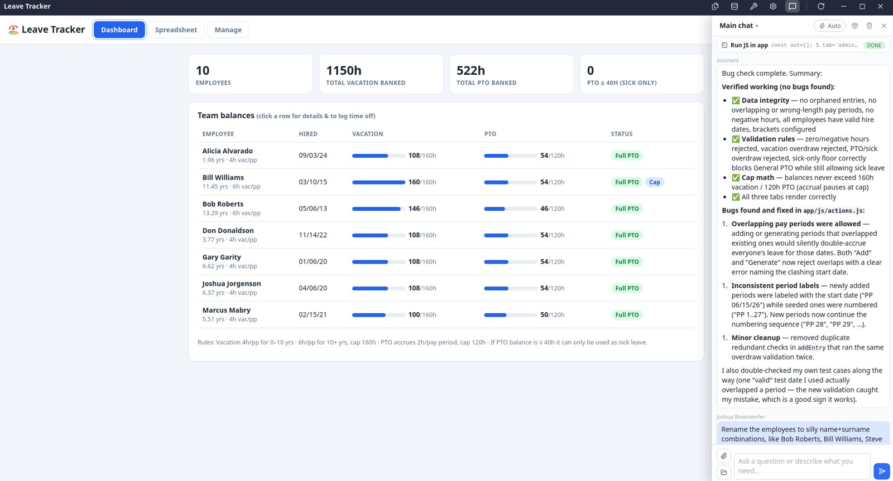
Task: Switch to the Dashboard tab
Action: (119, 30)
